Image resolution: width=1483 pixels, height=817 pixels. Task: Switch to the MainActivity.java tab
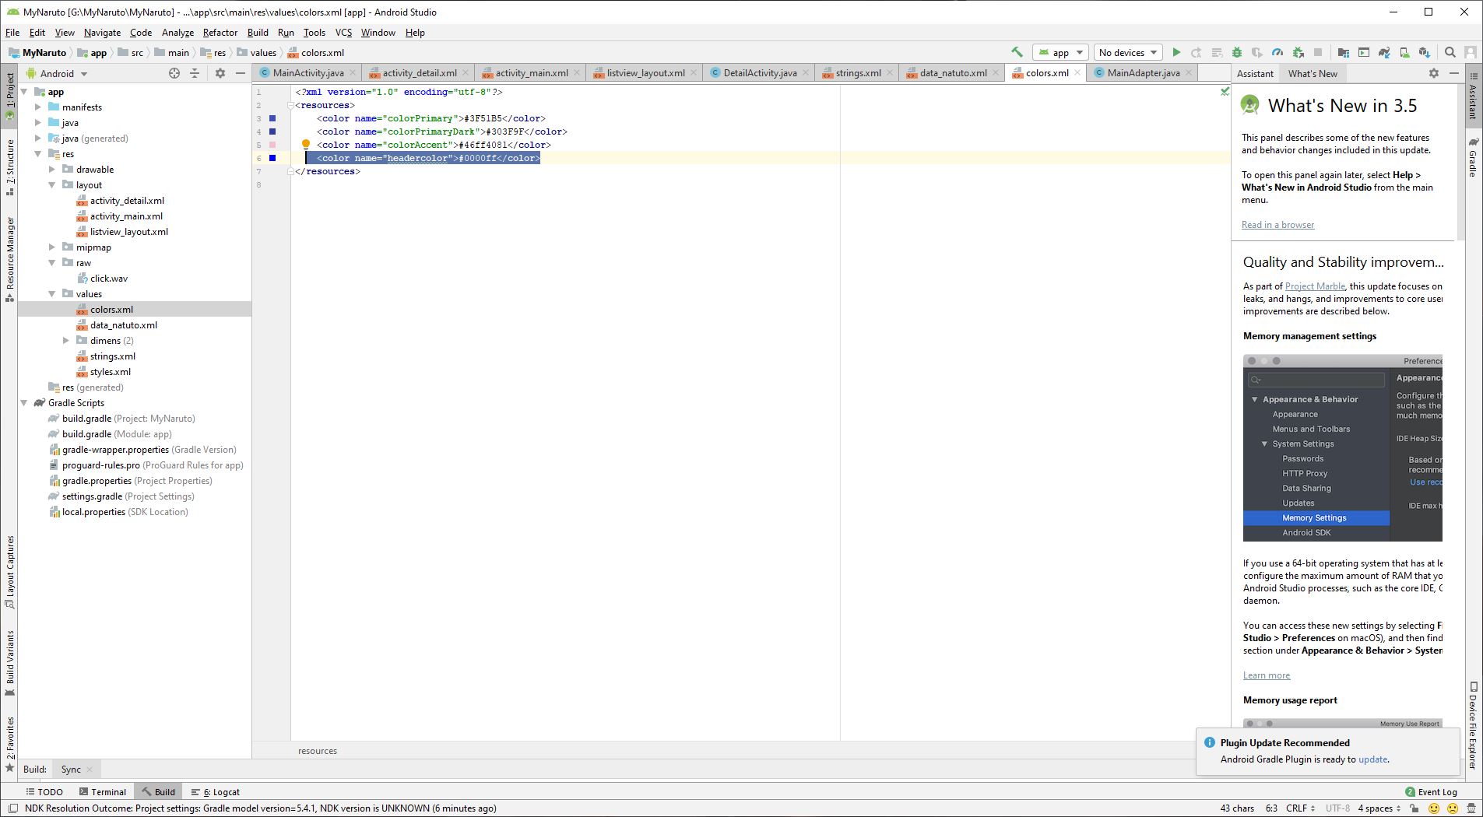307,73
